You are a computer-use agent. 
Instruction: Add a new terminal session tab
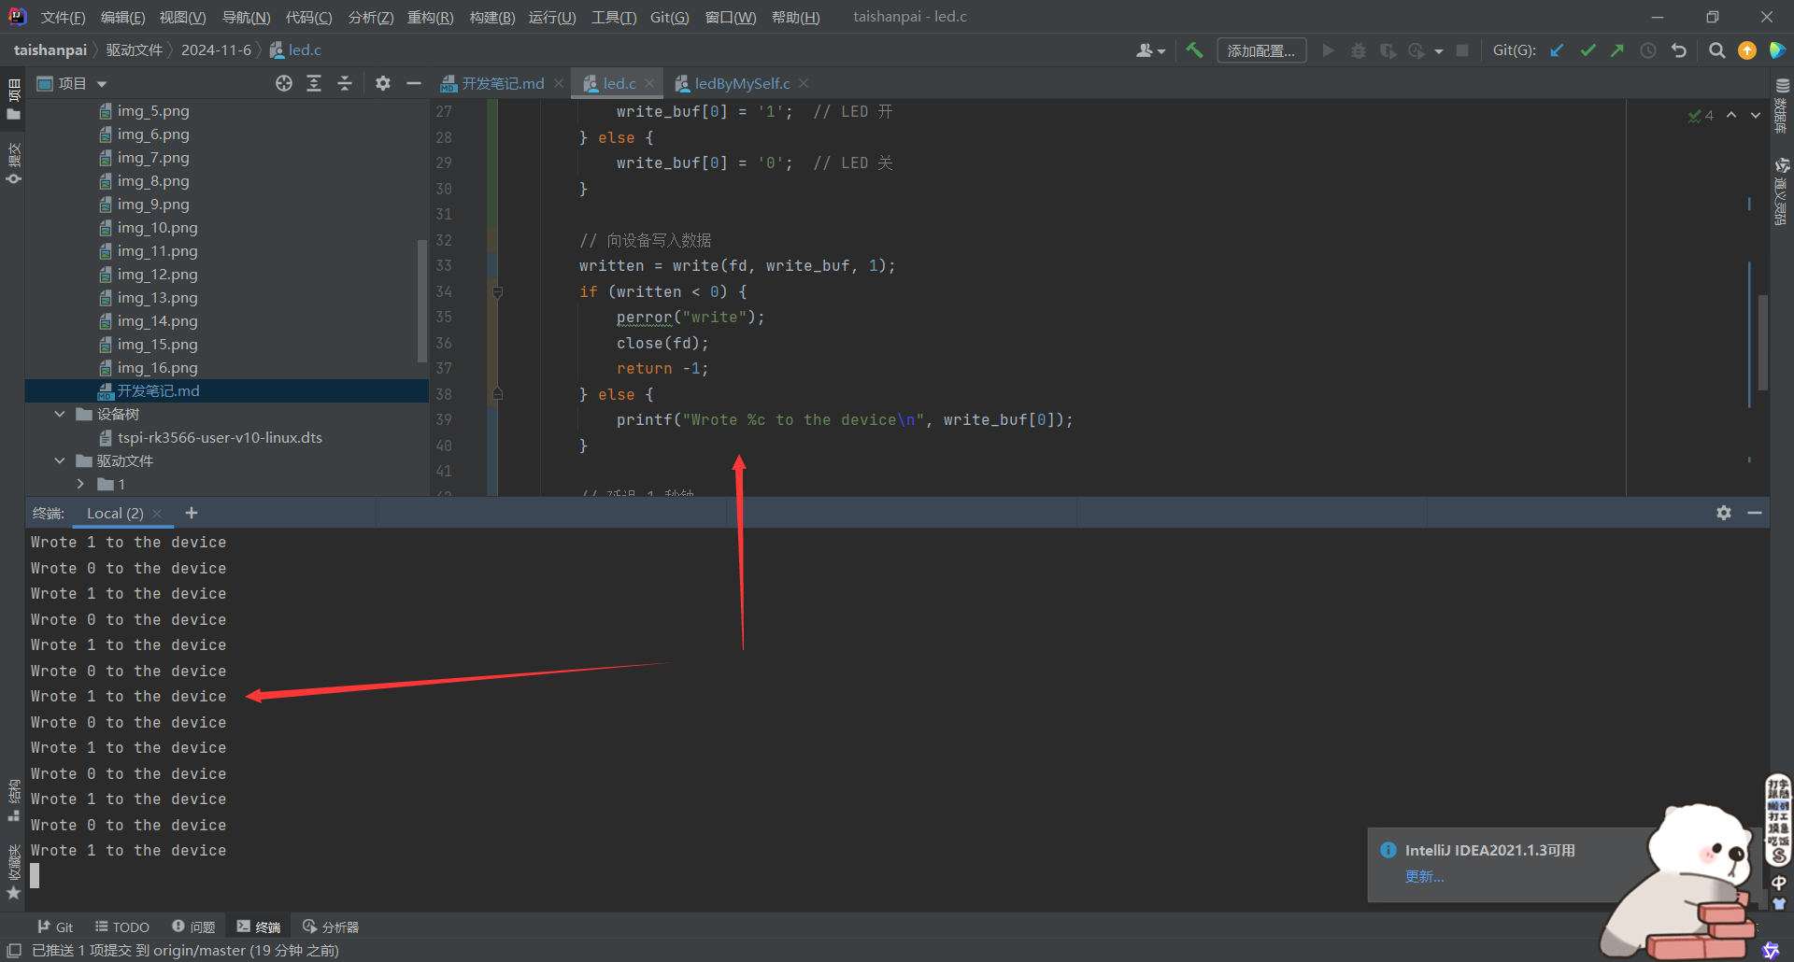(192, 513)
